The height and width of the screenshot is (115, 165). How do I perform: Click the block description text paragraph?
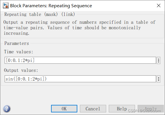[79, 28]
